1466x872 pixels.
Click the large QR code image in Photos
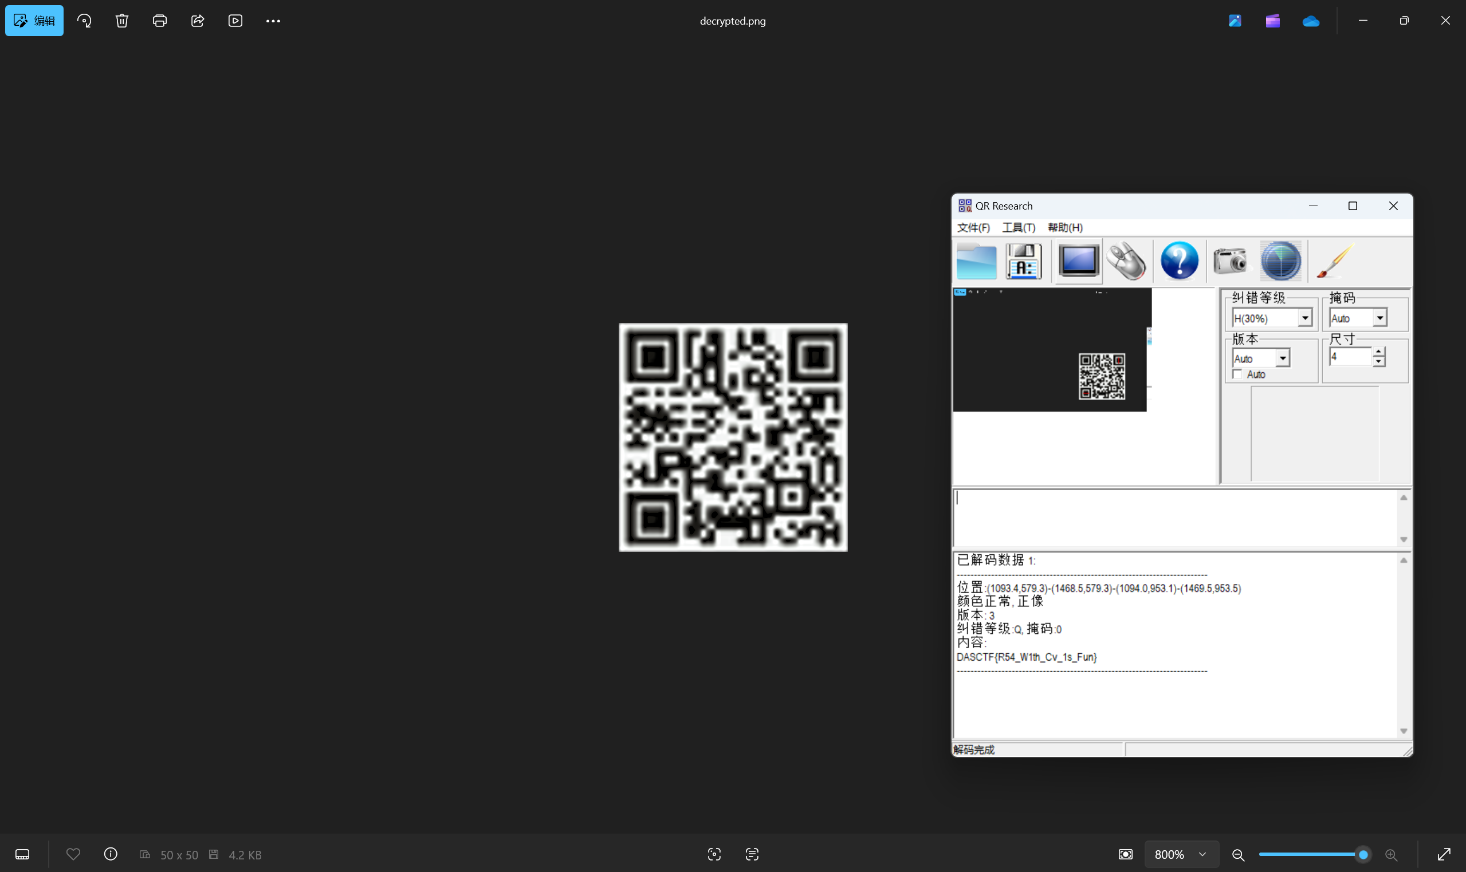(733, 437)
